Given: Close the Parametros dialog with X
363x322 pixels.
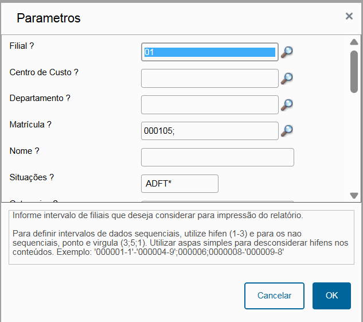Looking at the screenshot, I should click(349, 16).
